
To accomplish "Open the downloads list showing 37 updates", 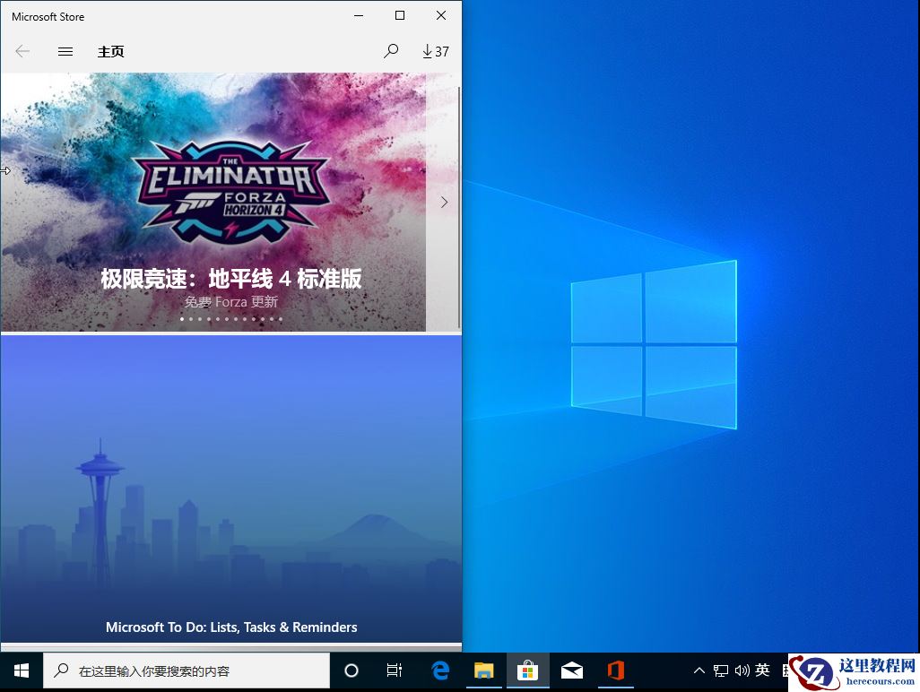I will pyautogui.click(x=436, y=51).
